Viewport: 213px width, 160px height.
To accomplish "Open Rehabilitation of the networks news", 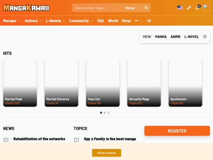I will coord(39,139).
